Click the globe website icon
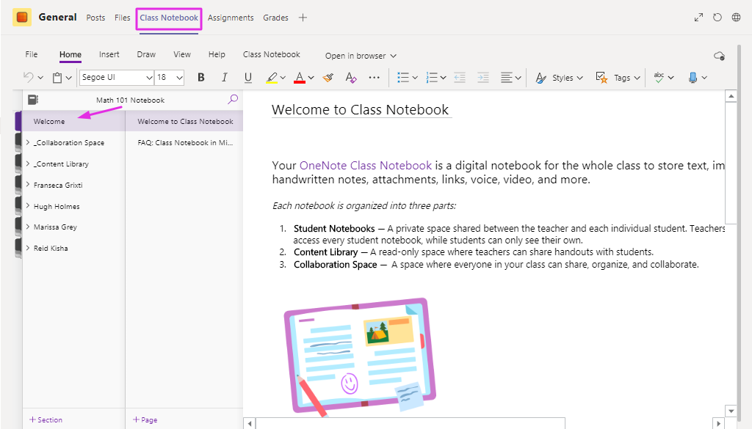Viewport: 752px width, 429px height. coord(736,18)
